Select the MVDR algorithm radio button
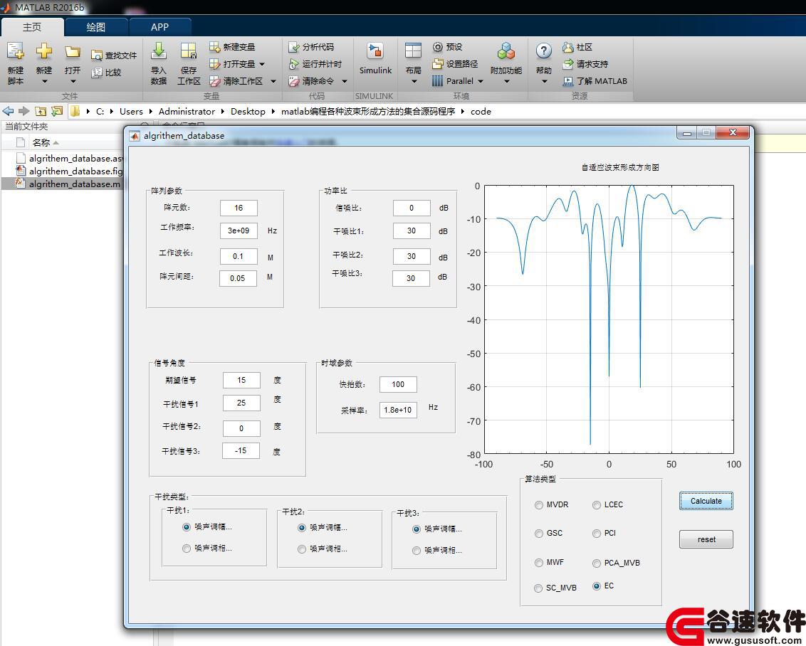806x646 pixels. click(x=539, y=505)
